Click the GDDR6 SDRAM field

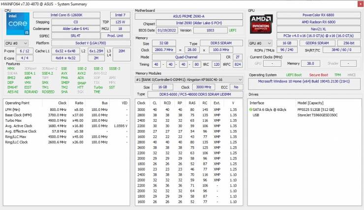pos(317,43)
